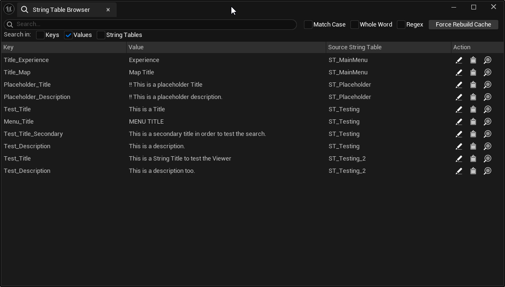
Task: Sort by the Key column header
Action: [x=64, y=47]
